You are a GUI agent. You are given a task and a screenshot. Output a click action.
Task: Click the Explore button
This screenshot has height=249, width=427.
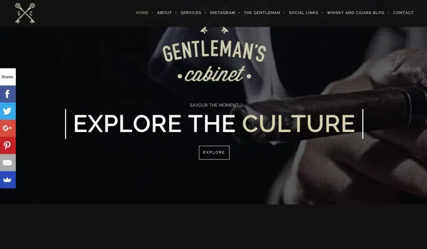(214, 153)
